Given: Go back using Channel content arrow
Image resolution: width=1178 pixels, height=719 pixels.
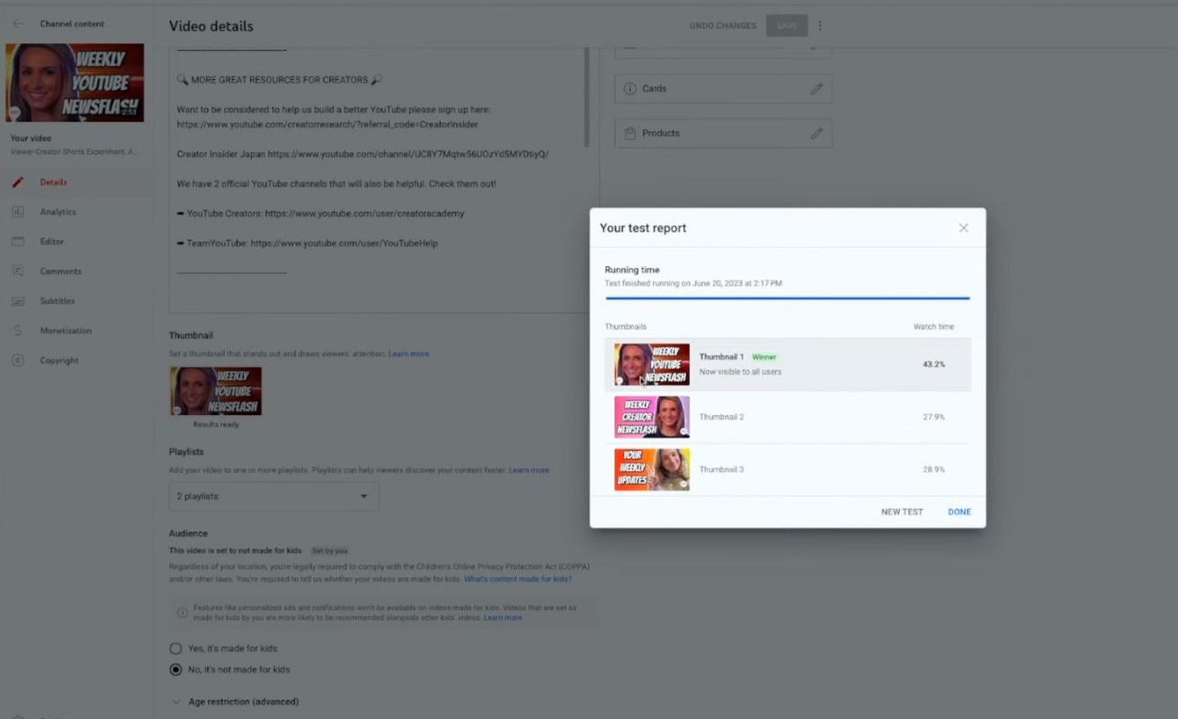Looking at the screenshot, I should (x=18, y=23).
